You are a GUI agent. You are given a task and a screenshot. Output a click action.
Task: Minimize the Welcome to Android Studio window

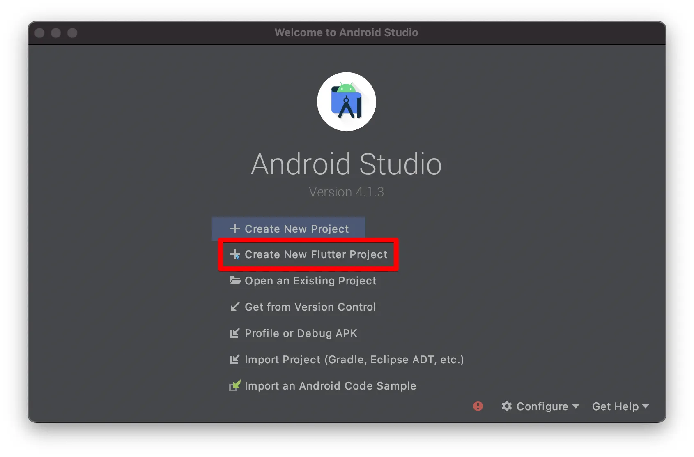(x=56, y=33)
